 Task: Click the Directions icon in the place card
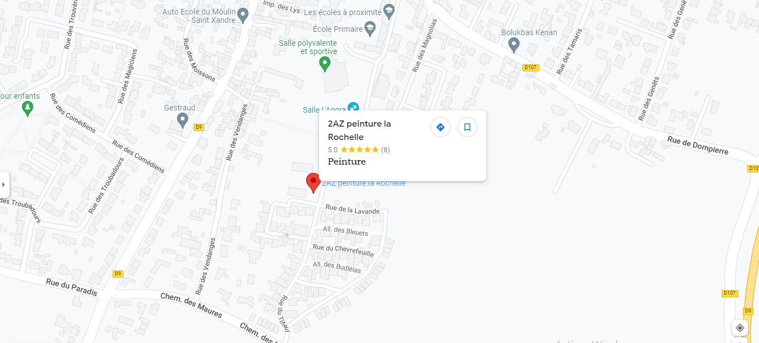point(440,127)
